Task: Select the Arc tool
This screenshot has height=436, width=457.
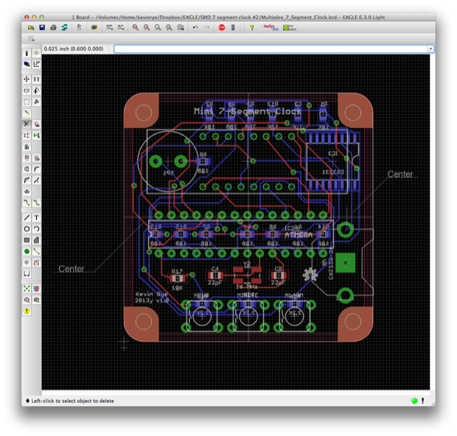Action: tap(36, 229)
